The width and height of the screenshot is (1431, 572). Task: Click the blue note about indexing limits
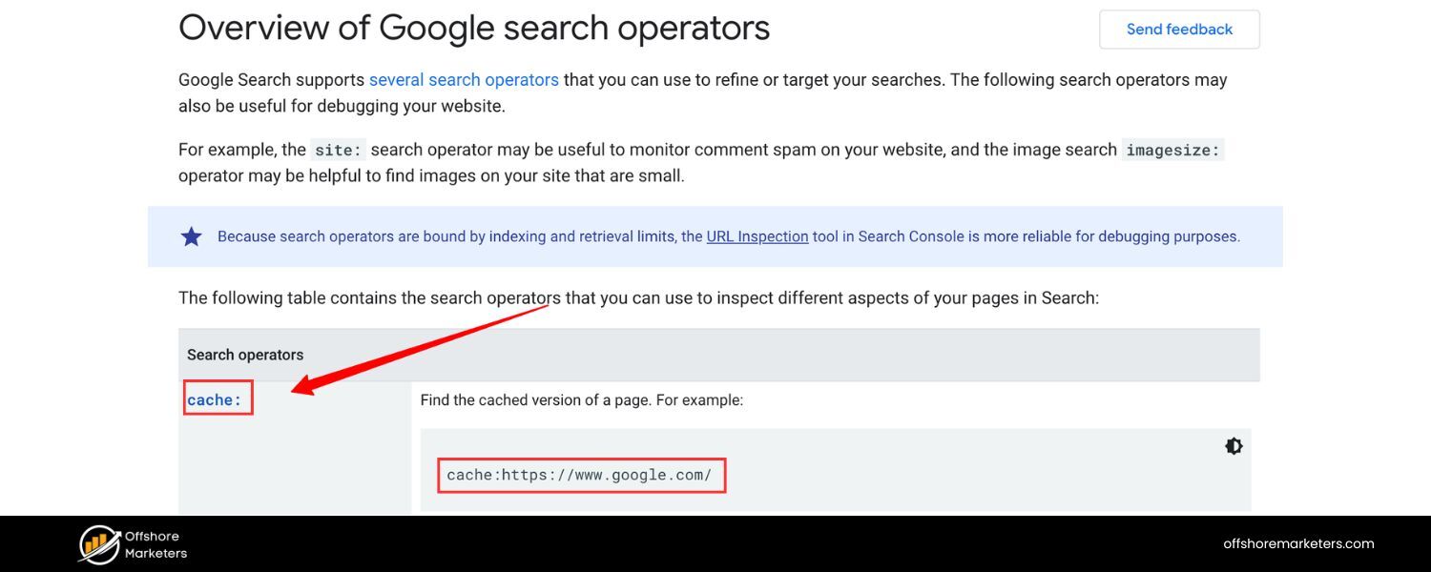point(715,236)
